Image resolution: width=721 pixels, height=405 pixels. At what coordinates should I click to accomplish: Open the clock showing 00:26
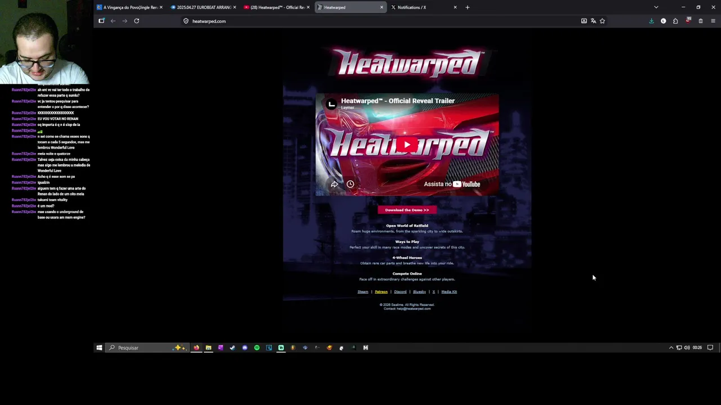pos(697,348)
